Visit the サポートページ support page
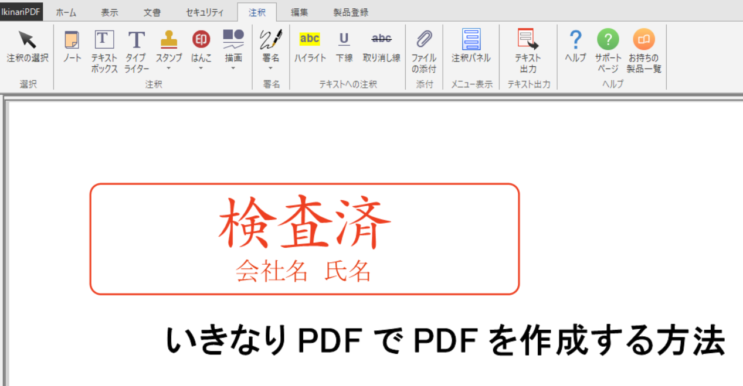 608,50
